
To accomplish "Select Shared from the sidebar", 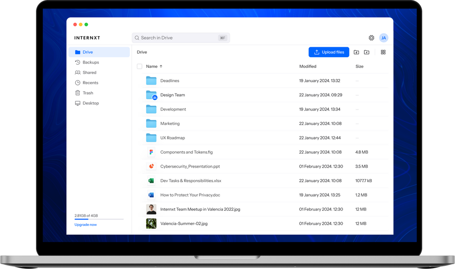I will pyautogui.click(x=88, y=72).
